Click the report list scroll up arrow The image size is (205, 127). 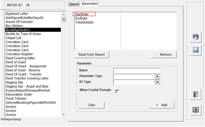coord(64,14)
